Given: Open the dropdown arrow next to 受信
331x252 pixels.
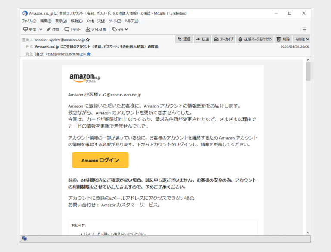Looking at the screenshot, I should pyautogui.click(x=41, y=29).
